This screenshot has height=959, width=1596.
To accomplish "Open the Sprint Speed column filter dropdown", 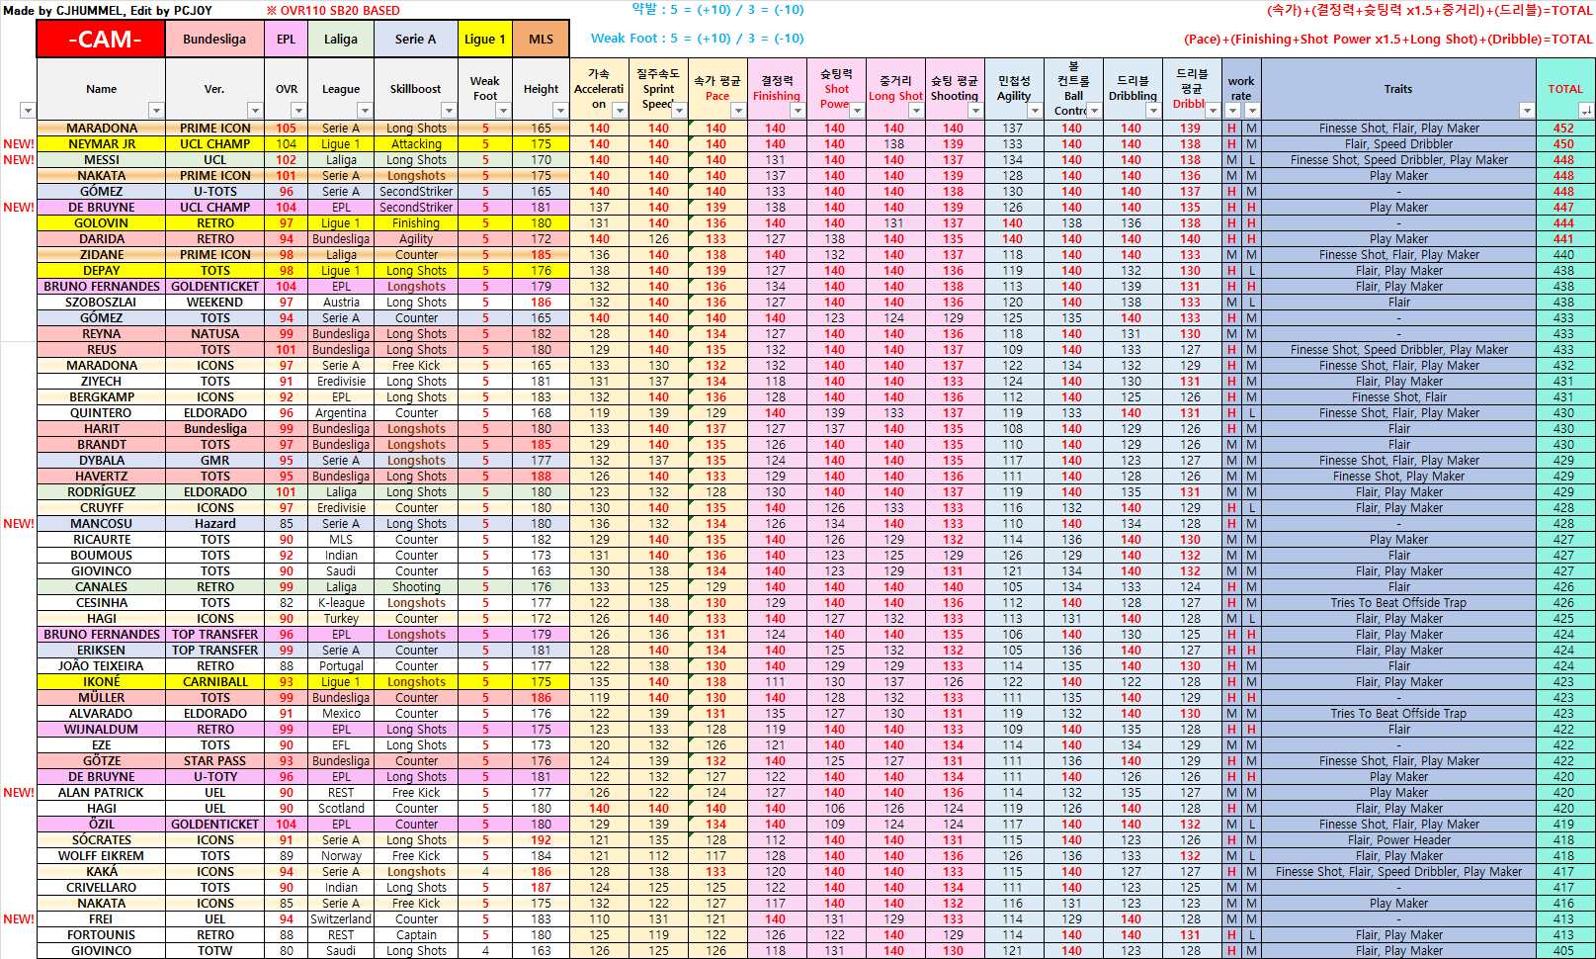I will [x=679, y=111].
